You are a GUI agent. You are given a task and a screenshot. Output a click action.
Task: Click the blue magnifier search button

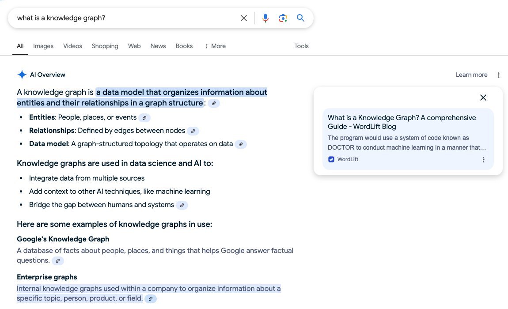coord(301,18)
